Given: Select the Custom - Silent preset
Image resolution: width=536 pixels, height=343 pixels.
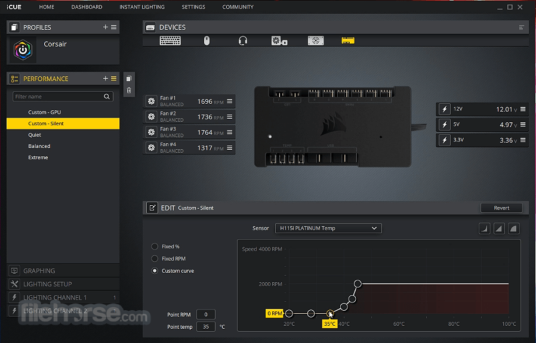Looking at the screenshot, I should point(63,123).
